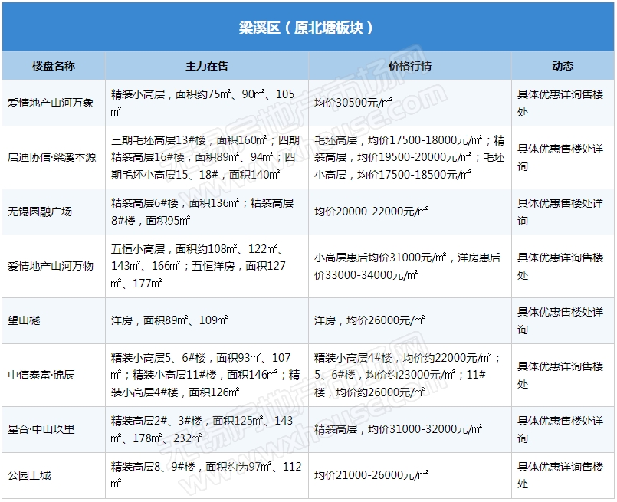Click the 动态 column header

pos(563,66)
